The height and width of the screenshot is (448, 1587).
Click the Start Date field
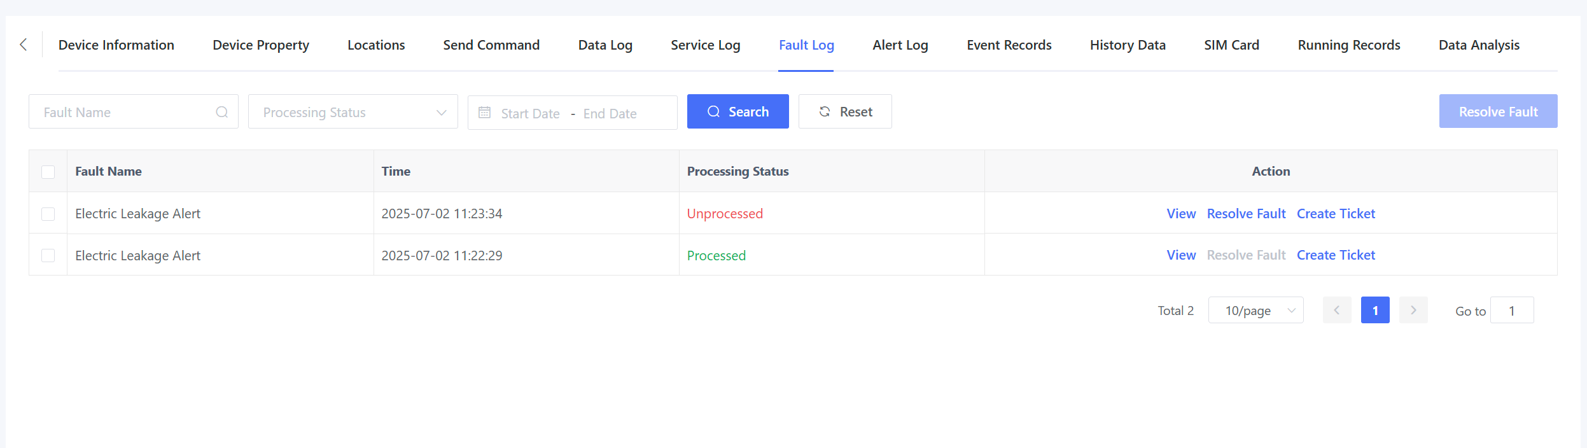point(530,113)
